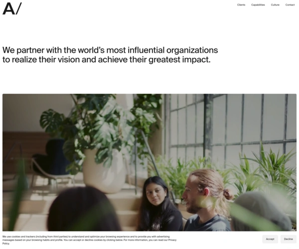Accept cookies in the consent banner
Viewport: 299px width, 249px height.
270,239
